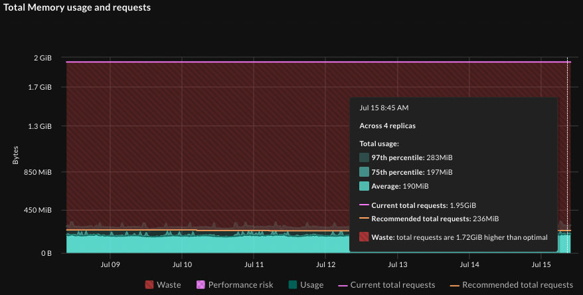Click the Waste hatched icon in tooltip
The height and width of the screenshot is (295, 583).
click(364, 237)
